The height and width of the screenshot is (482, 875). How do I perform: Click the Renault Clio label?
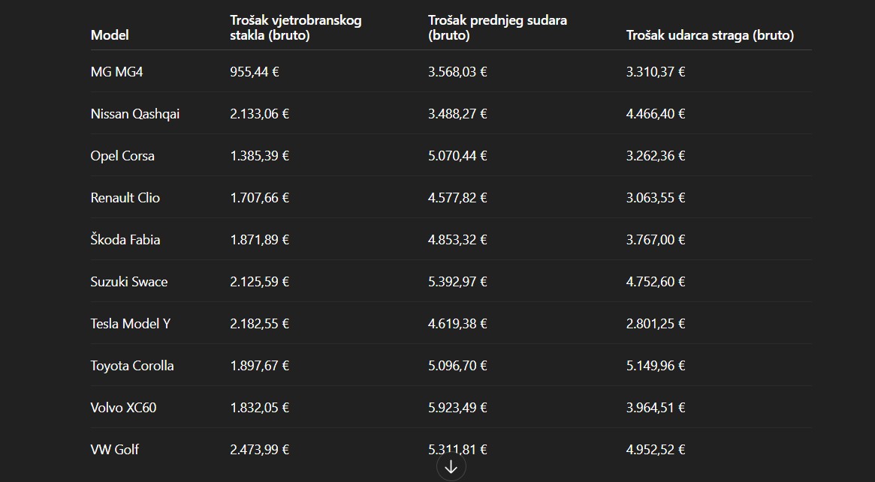[125, 197]
